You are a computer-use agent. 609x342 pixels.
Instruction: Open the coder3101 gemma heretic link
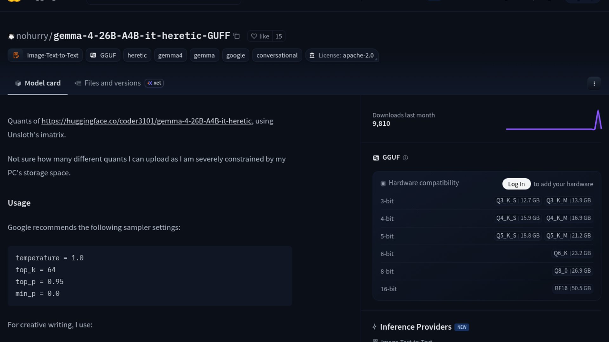[x=146, y=121]
